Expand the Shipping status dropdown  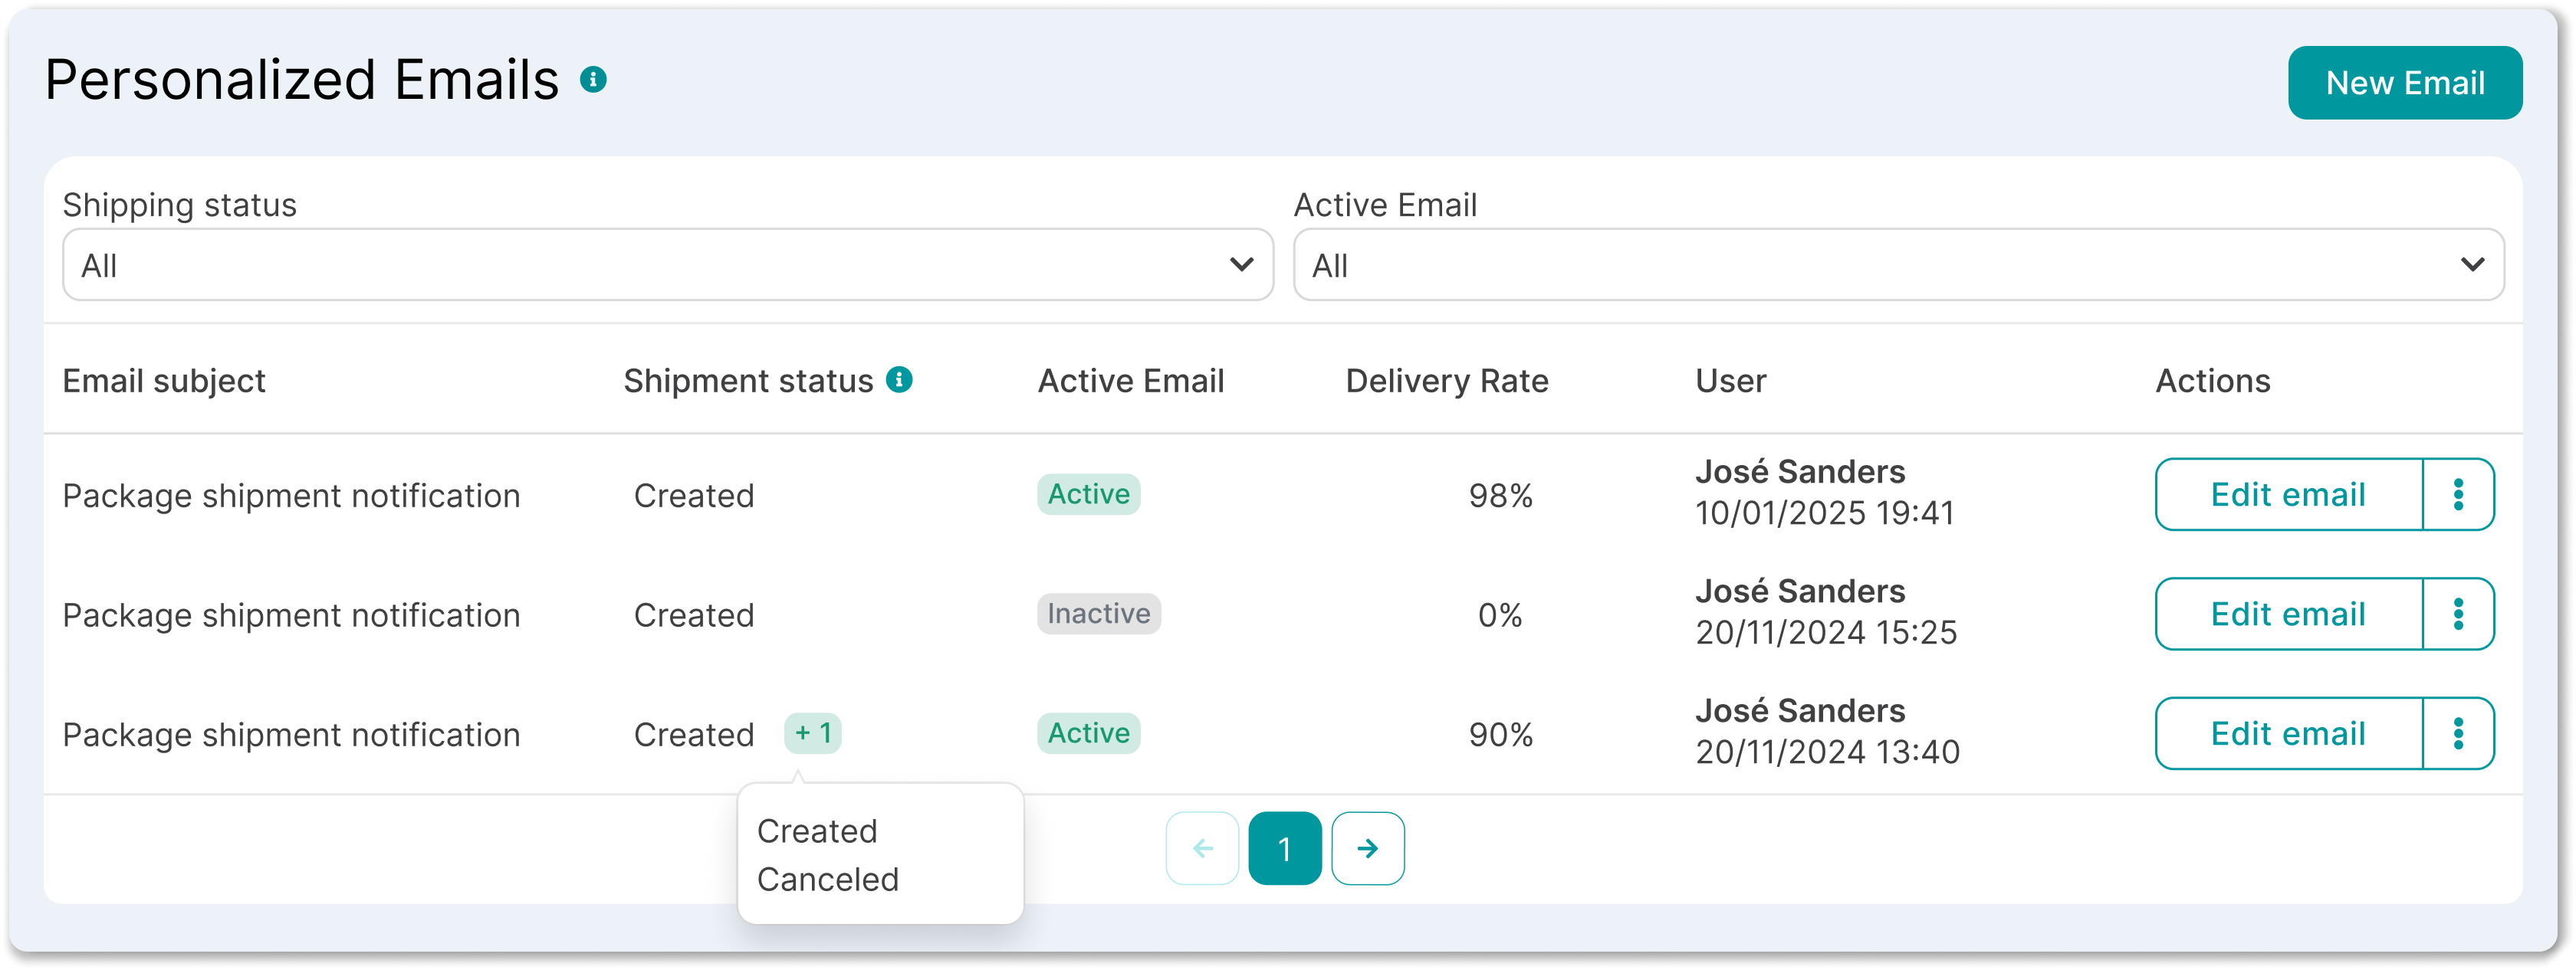[668, 265]
